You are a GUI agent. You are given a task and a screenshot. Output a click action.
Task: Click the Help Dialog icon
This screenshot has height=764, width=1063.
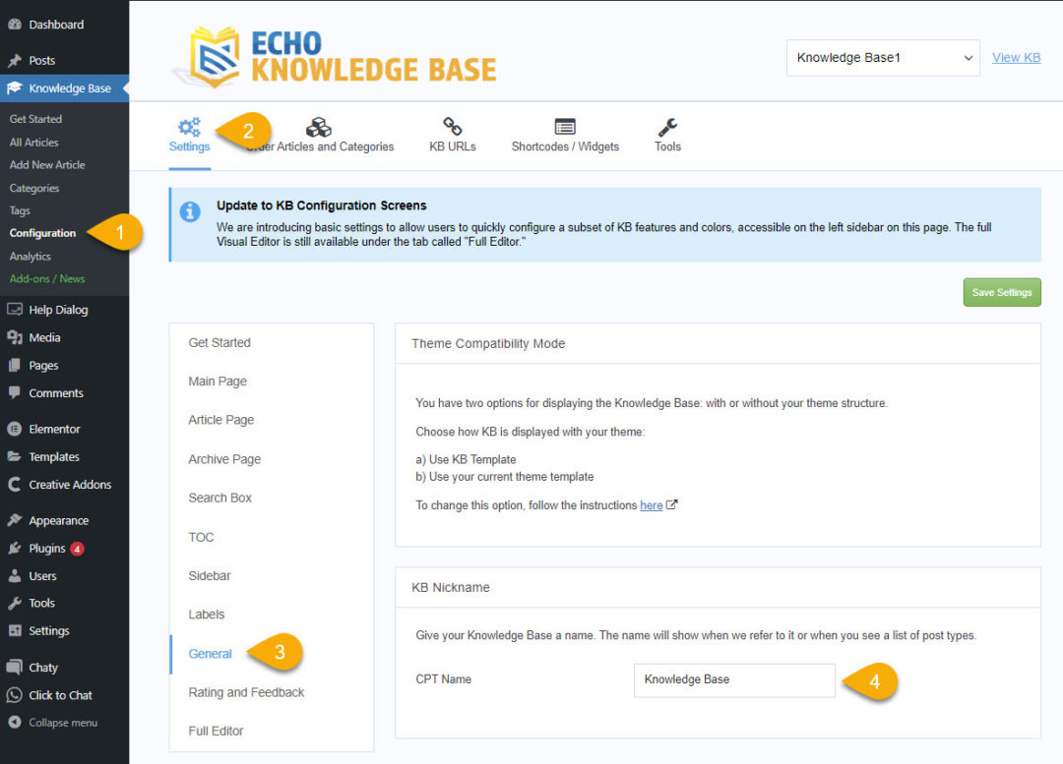tap(14, 310)
